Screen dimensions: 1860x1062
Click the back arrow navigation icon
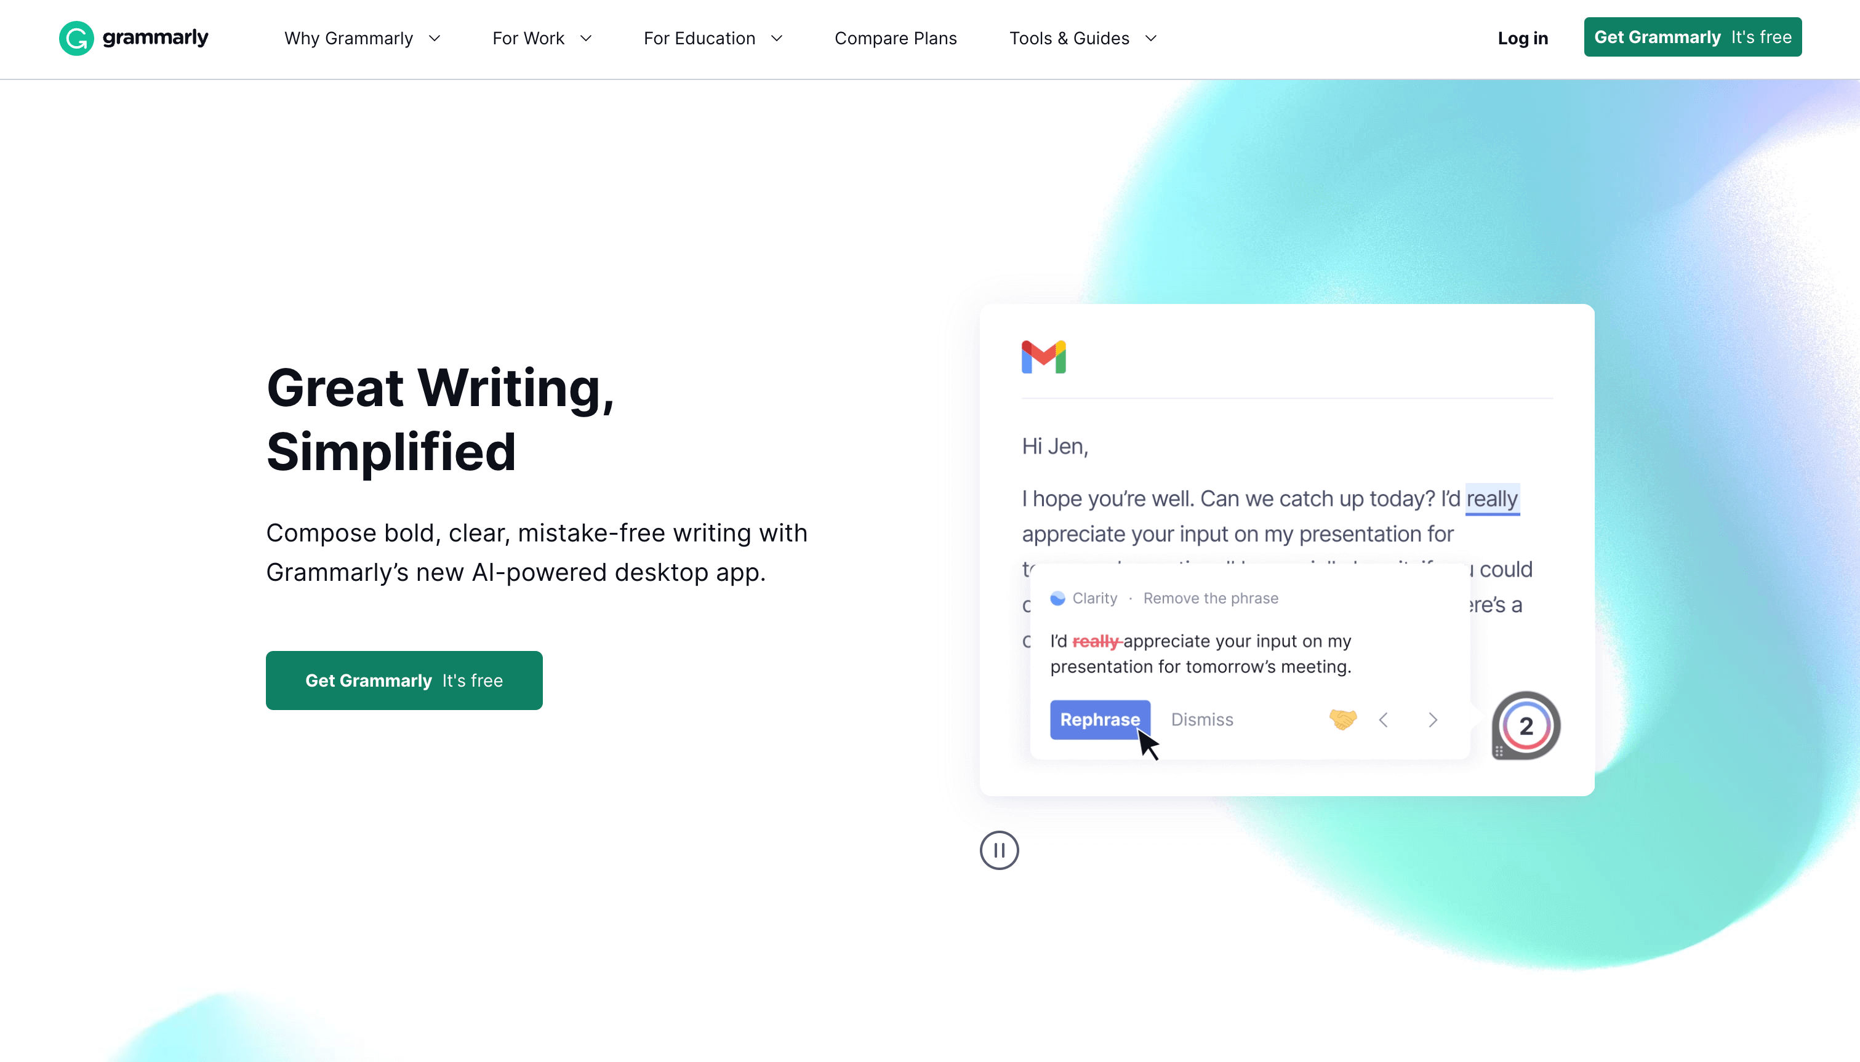click(1384, 720)
